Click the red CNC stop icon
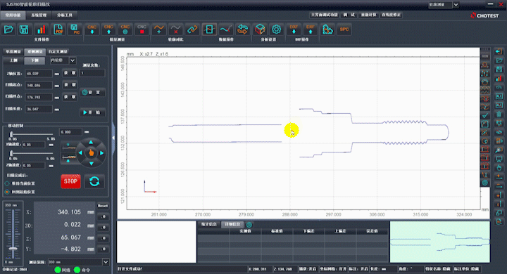 point(142,30)
